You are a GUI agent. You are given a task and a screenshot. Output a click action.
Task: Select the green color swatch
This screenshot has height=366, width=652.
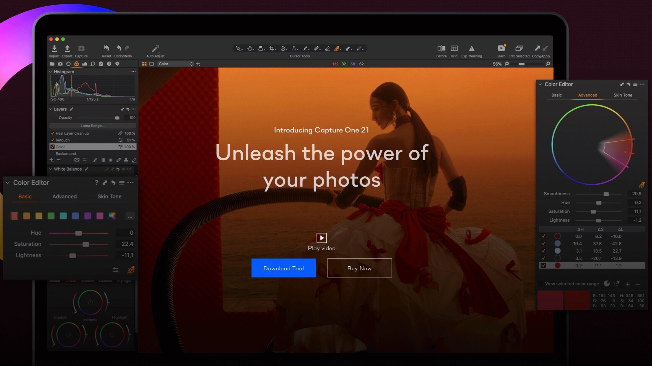[51, 216]
